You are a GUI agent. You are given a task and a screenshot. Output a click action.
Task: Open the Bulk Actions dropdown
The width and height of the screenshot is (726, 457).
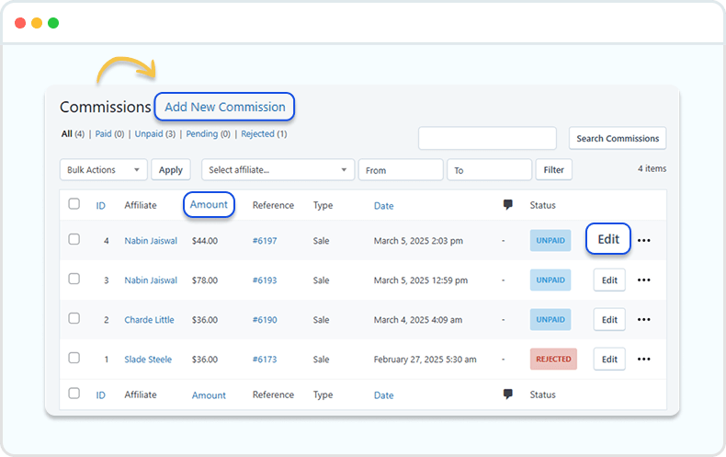[103, 169]
